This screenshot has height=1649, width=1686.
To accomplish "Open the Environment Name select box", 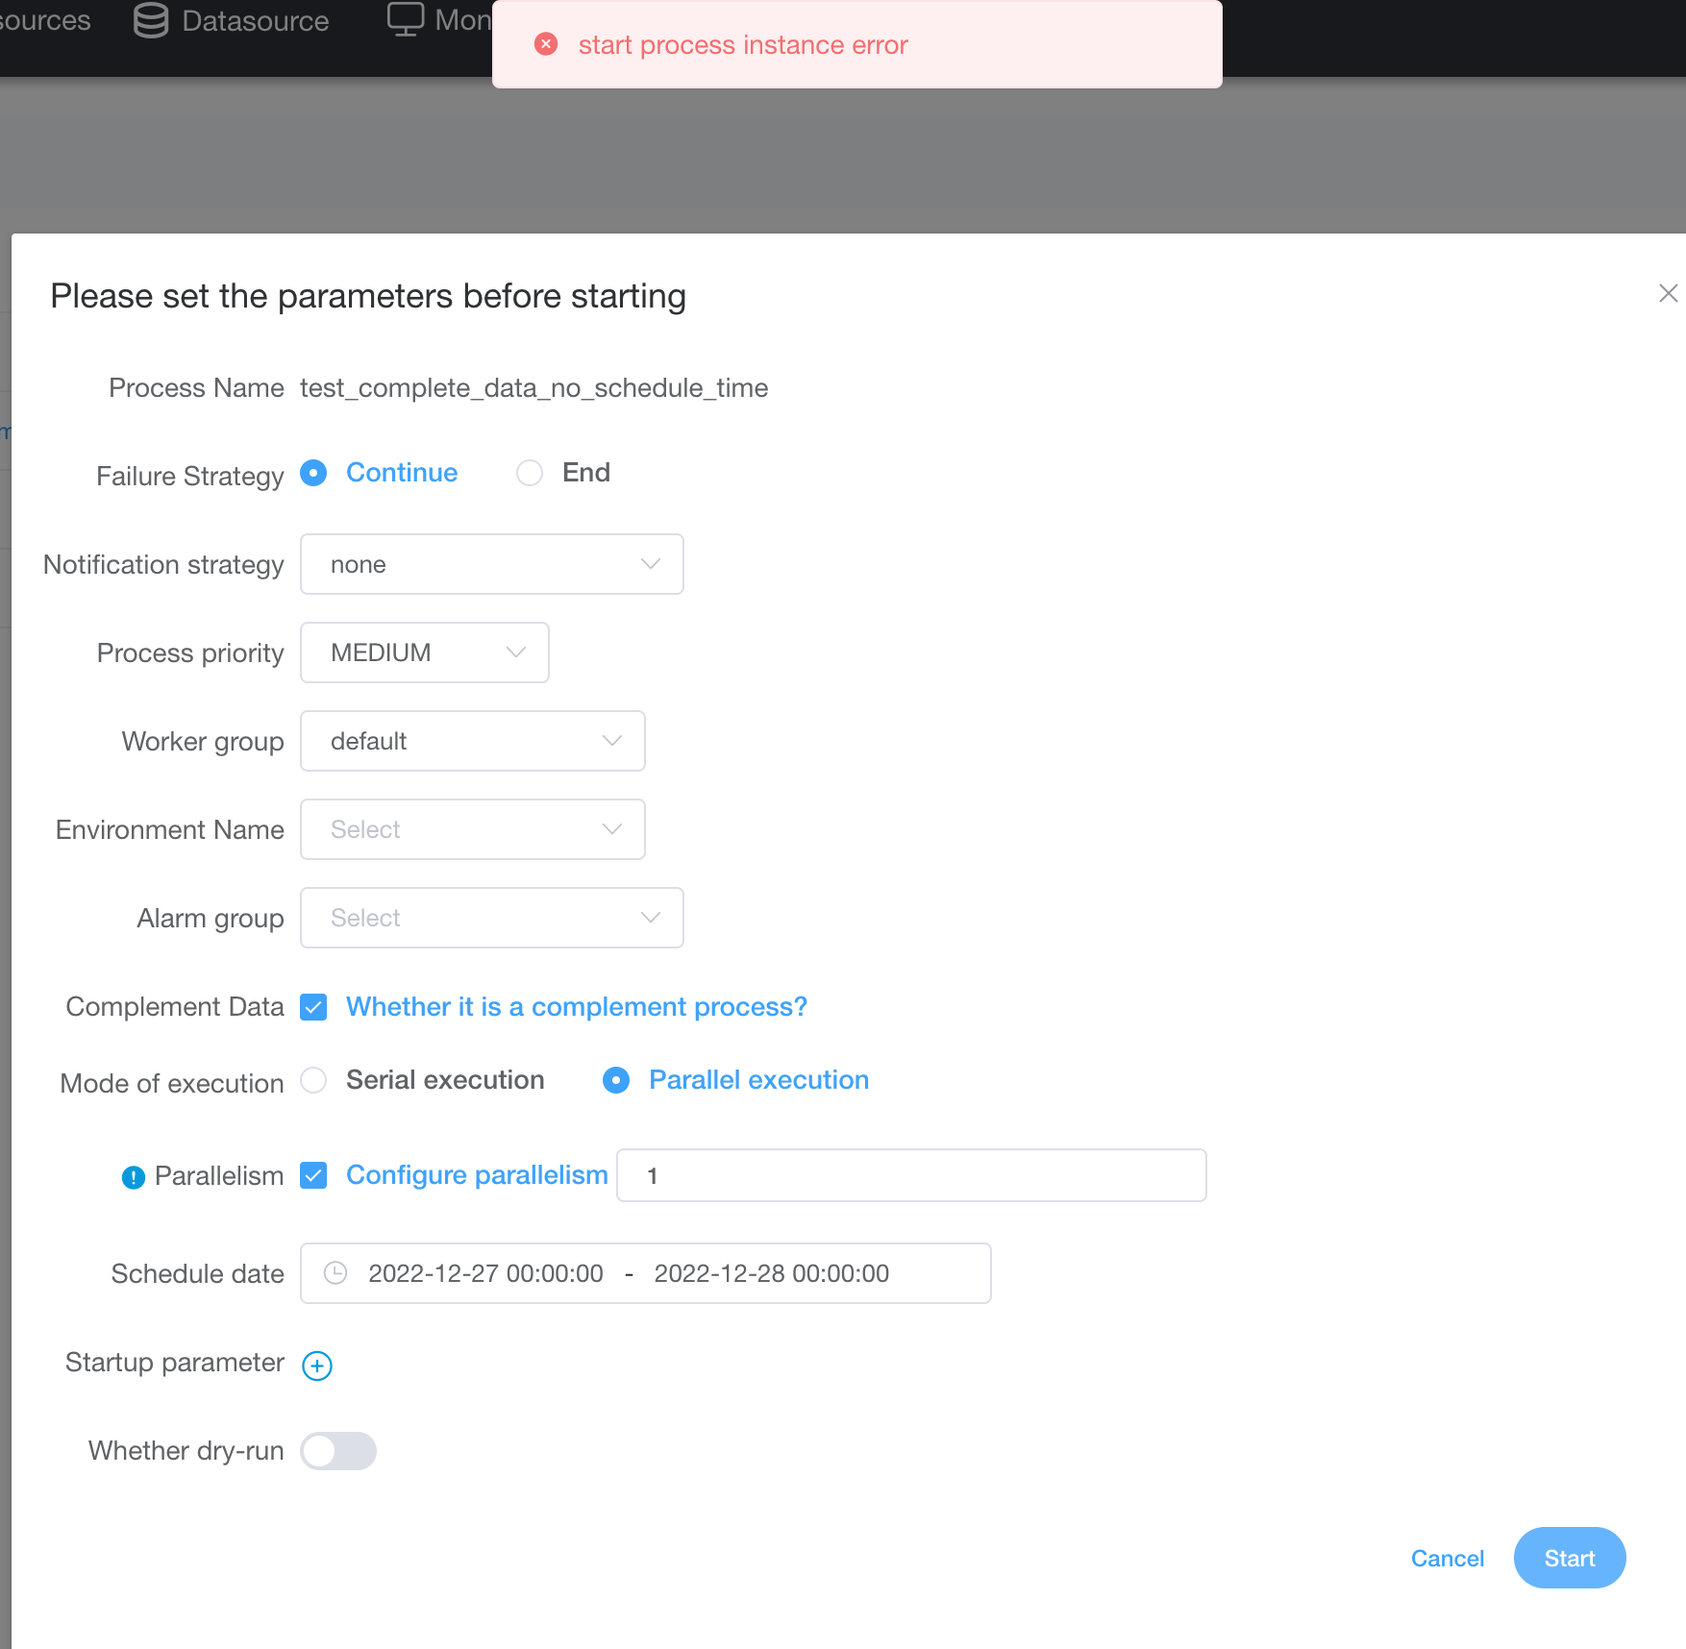I will point(472,829).
